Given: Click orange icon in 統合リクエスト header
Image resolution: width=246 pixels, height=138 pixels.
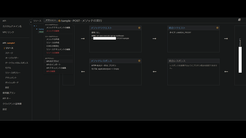Looking at the screenshot, I should (x=217, y=28).
